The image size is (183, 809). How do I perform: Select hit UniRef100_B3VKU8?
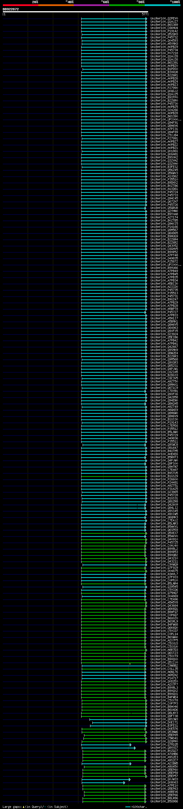point(164,72)
